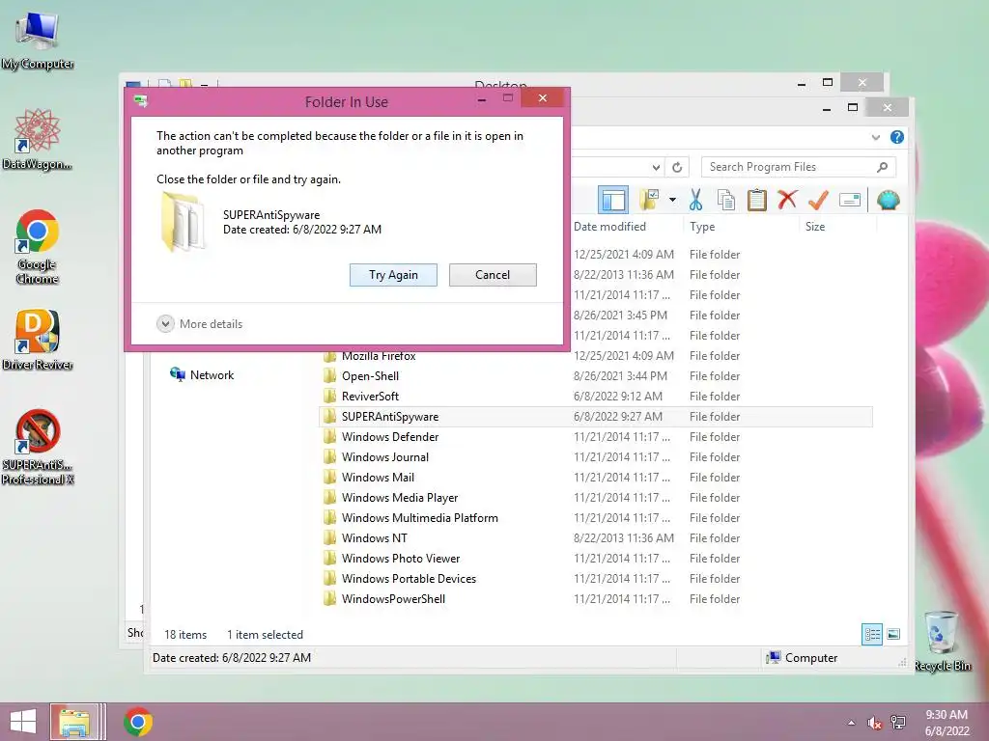989x741 pixels.
Task: Select the Open-Shell folder
Action: [x=370, y=376]
